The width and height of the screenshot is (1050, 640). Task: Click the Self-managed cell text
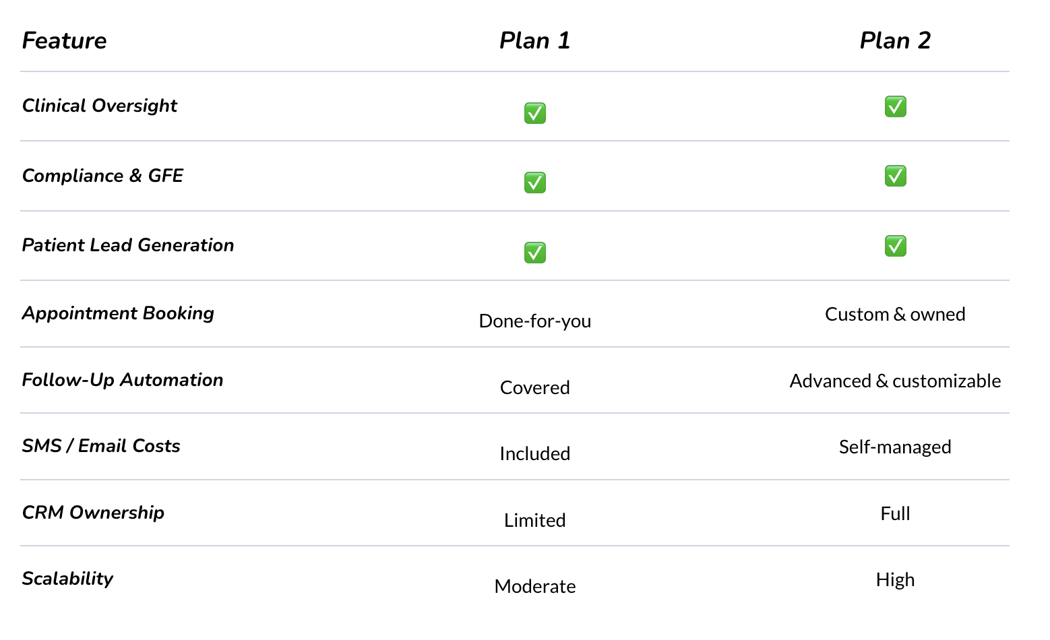(895, 447)
